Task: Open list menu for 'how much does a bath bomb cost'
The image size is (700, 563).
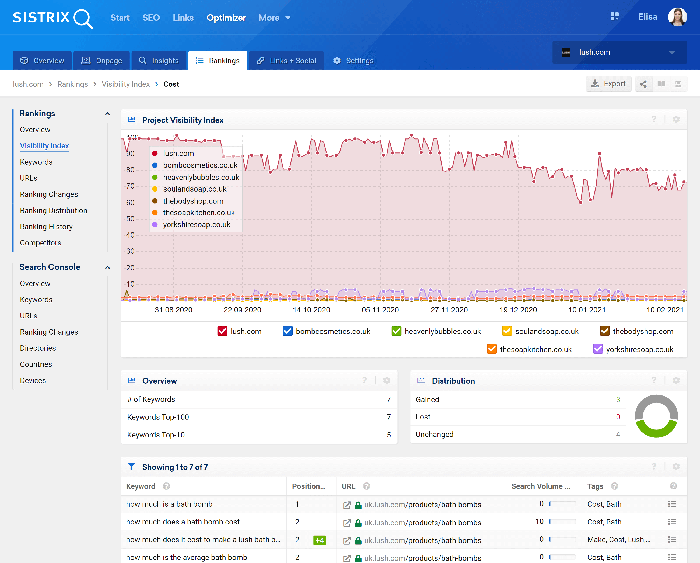Action: (x=672, y=522)
